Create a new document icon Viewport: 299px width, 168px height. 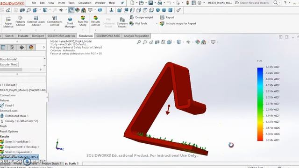pyautogui.click(x=132, y=3)
